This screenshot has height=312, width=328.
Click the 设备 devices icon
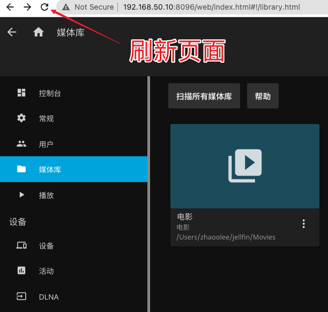coord(21,245)
